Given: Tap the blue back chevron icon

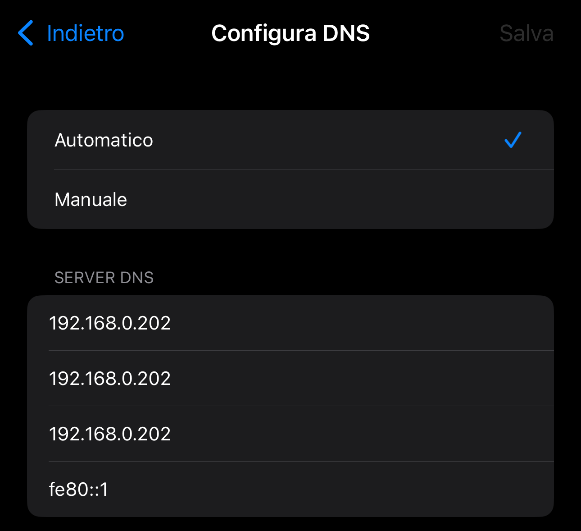Looking at the screenshot, I should (x=26, y=33).
